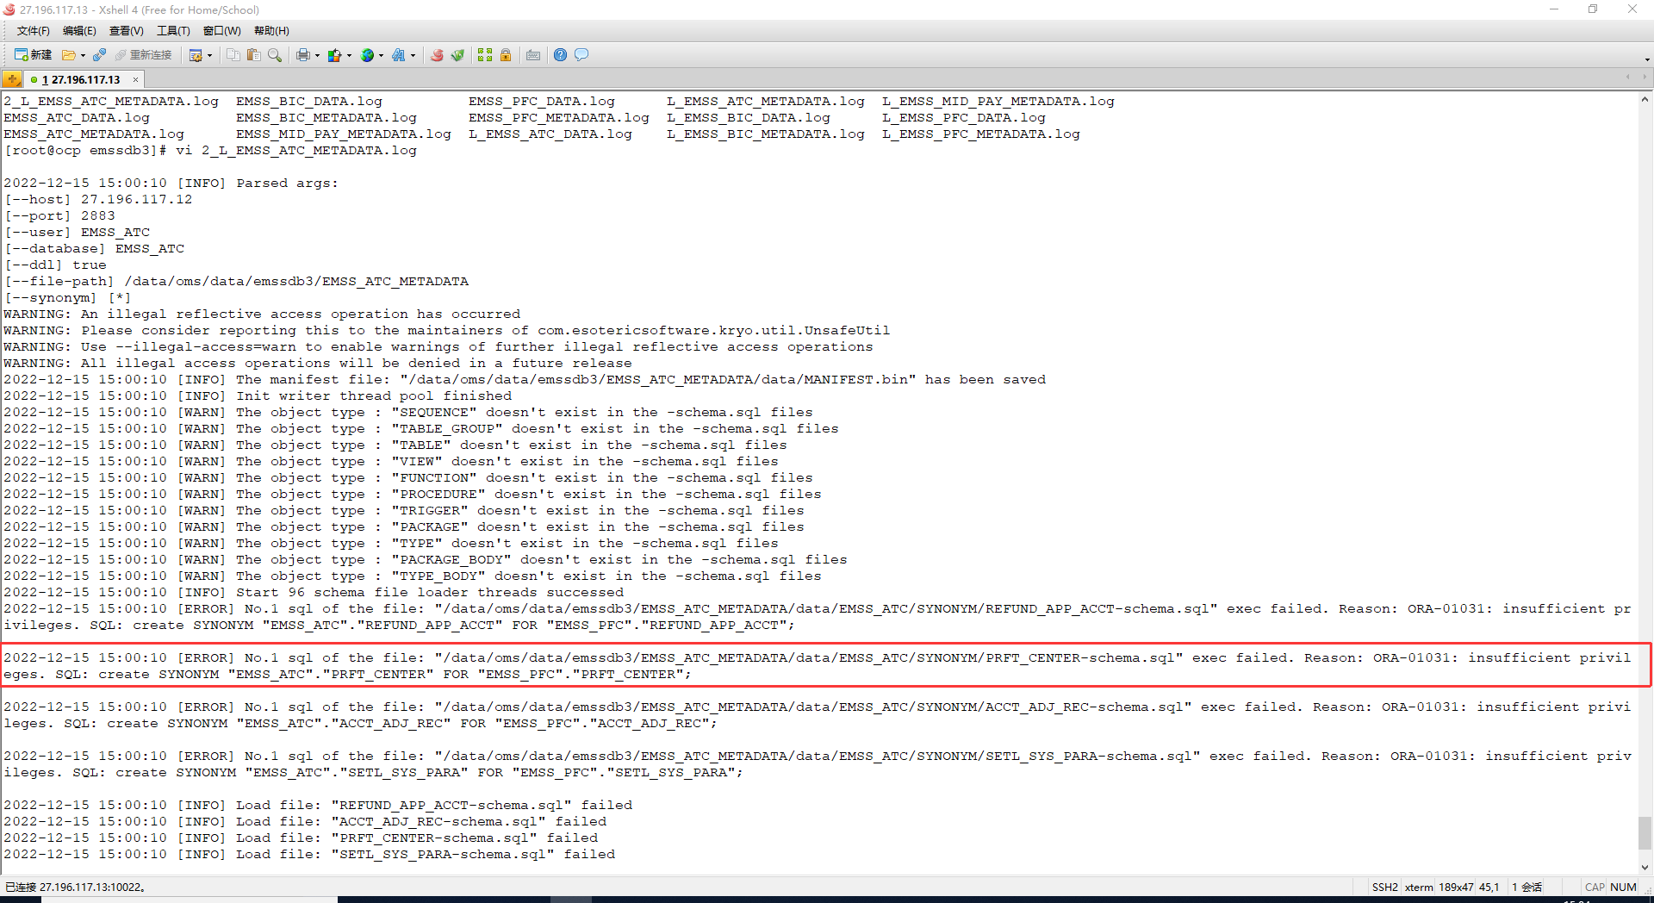This screenshot has height=903, width=1654.
Task: Expand the Encoding globe dropdown arrow
Action: point(381,56)
